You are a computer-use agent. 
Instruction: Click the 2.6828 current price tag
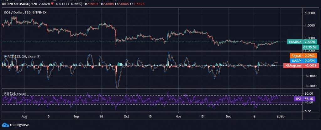(310, 42)
